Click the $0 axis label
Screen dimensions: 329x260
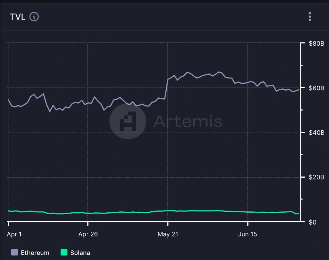[313, 222]
